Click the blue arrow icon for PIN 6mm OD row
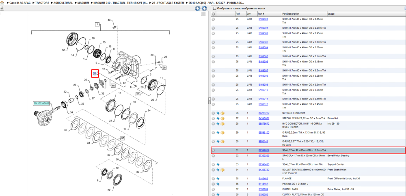 (218, 184)
